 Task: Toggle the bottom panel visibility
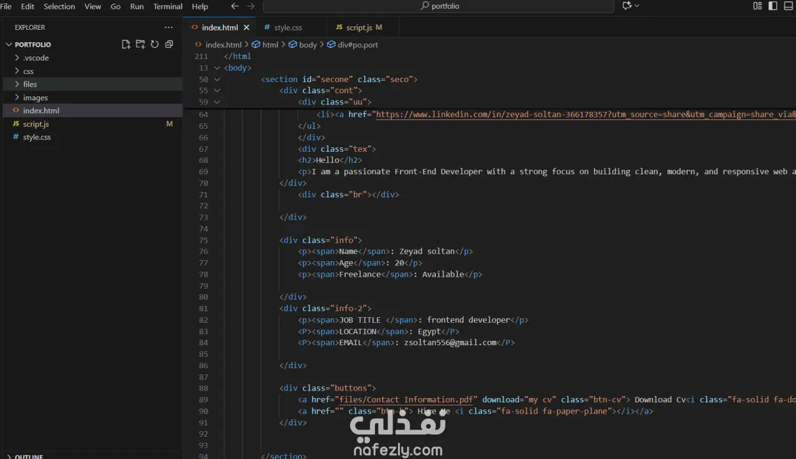(789, 6)
